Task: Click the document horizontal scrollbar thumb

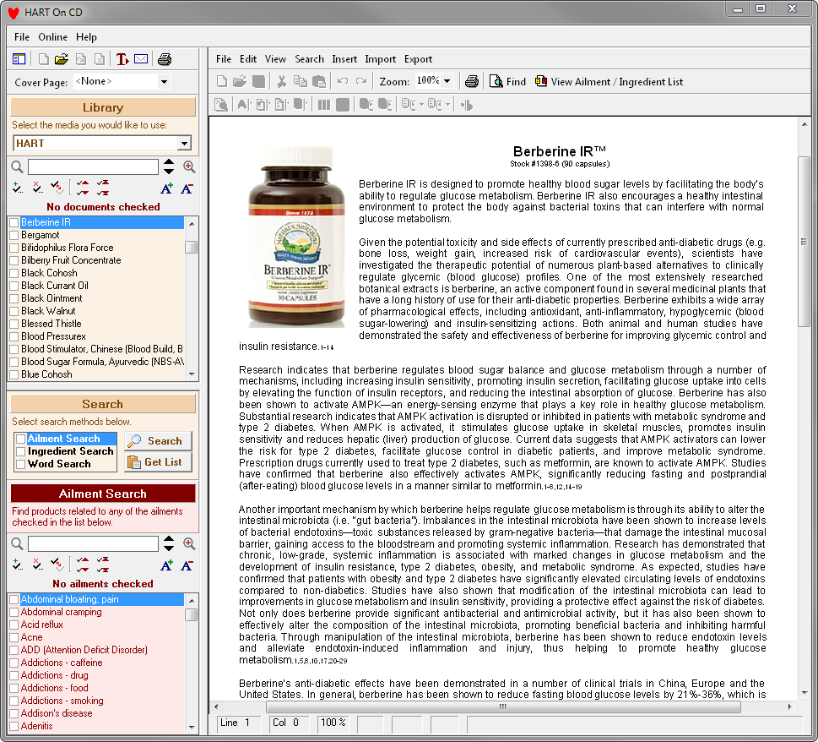Action: click(503, 707)
